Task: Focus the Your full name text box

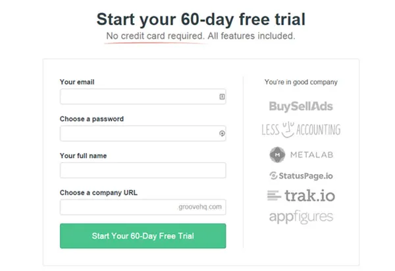Action: (142, 170)
